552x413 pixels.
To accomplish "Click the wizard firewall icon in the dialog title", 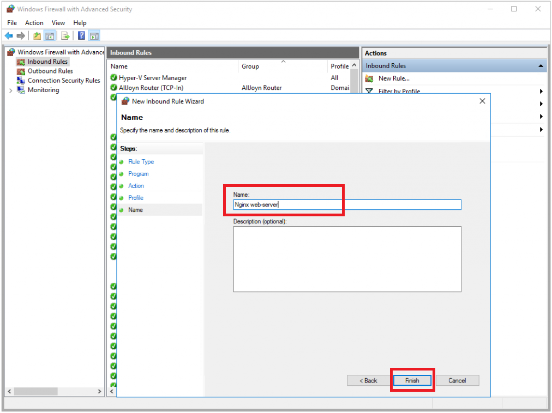I will click(x=125, y=101).
